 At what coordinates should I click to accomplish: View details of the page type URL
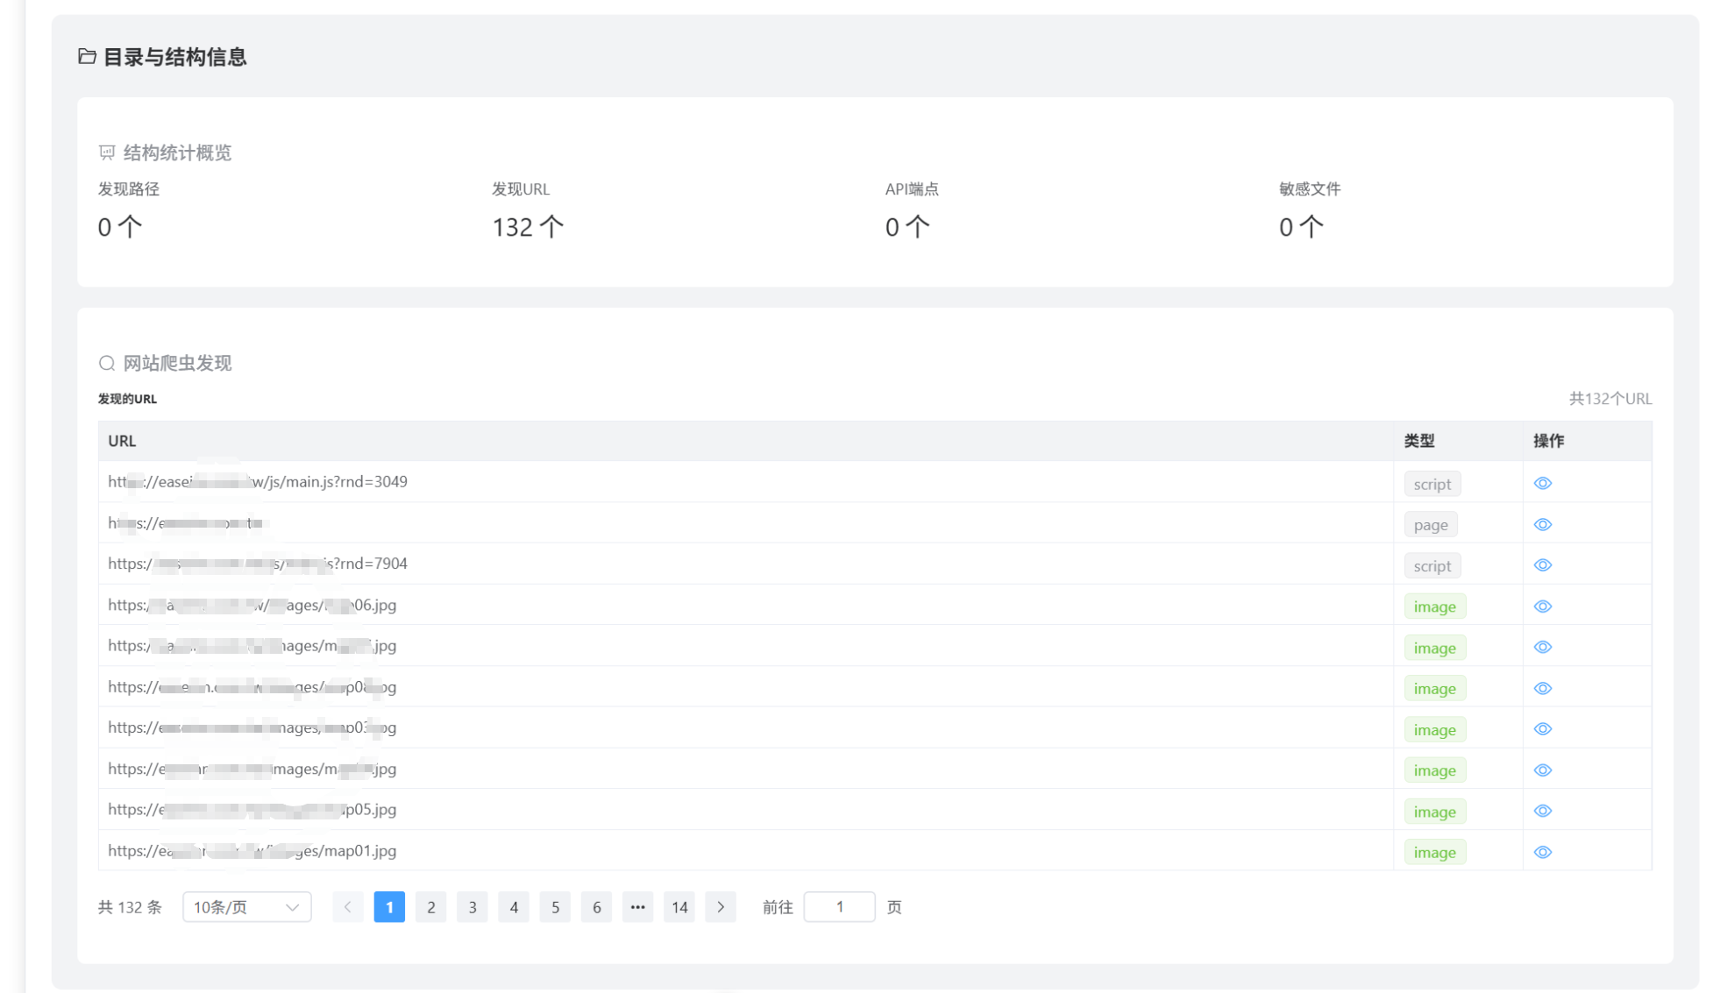(1542, 524)
